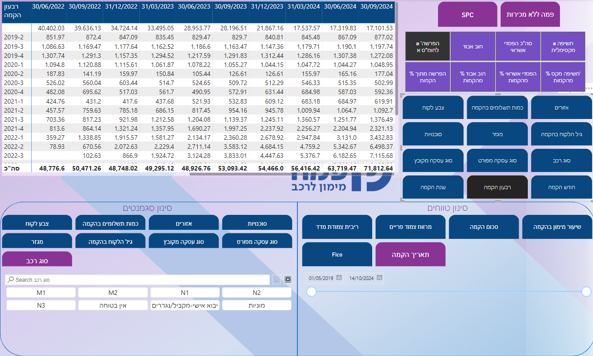Viewport: 593px width, 356px height.
Task: Click the אזורים button in the upper grid
Action: point(562,107)
